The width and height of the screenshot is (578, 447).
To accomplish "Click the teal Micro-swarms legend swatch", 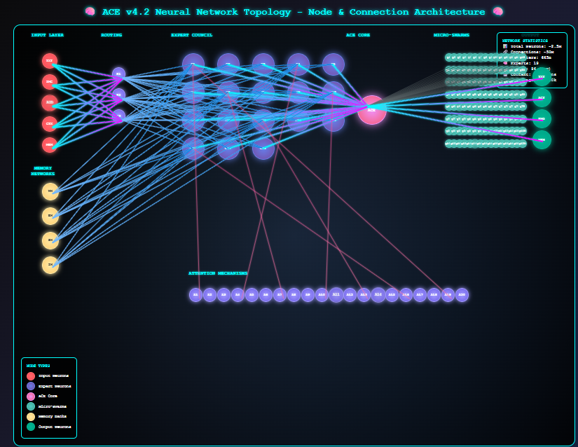I will click(x=31, y=406).
